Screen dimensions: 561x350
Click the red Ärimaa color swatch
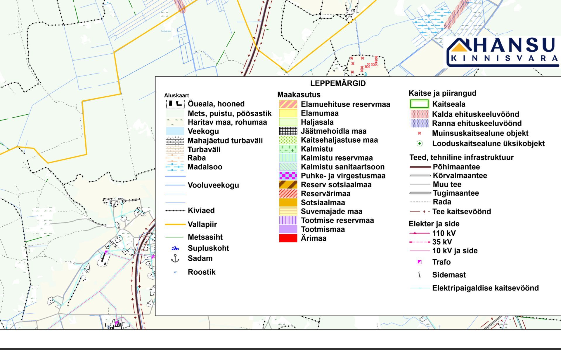288,238
